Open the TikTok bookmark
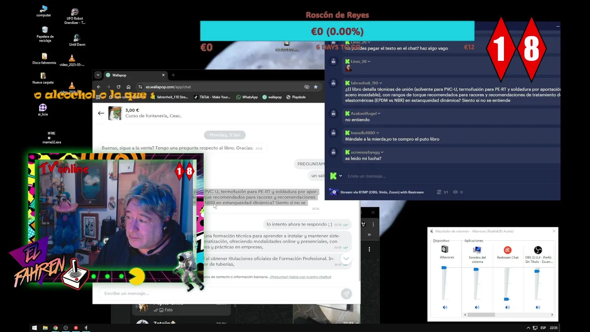Viewport: 590px width, 332px height. 212,97
